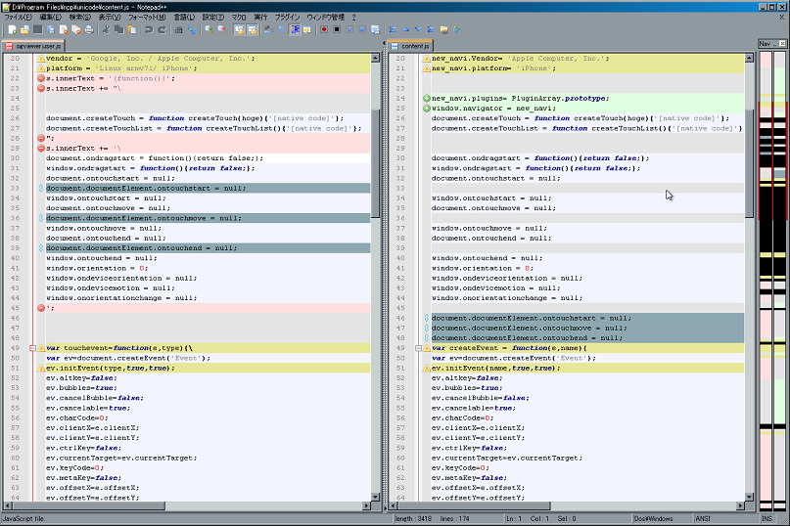
Task: Click line 46 documentElement.ontouchstart right pane
Action: (x=532, y=318)
